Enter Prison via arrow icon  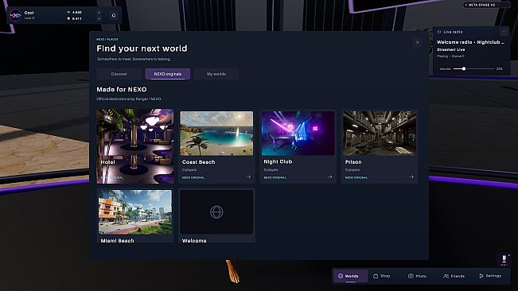click(411, 177)
